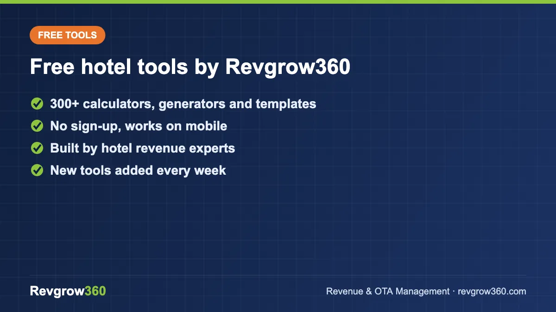This screenshot has width=556, height=312.
Task: Click the text '300+ calculators, generators and templates'
Action: coord(183,104)
